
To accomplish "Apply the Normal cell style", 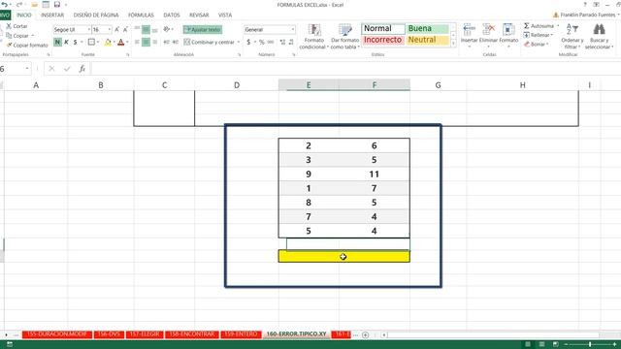I will (383, 28).
